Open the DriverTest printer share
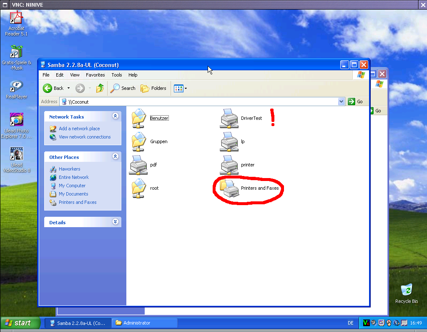 [x=228, y=119]
